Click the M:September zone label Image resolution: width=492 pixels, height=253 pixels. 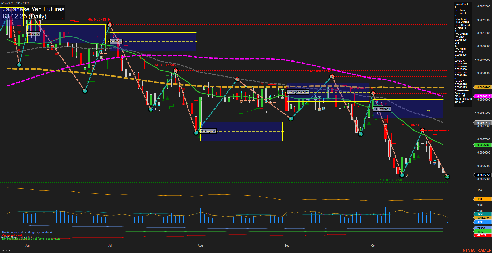point(297,92)
